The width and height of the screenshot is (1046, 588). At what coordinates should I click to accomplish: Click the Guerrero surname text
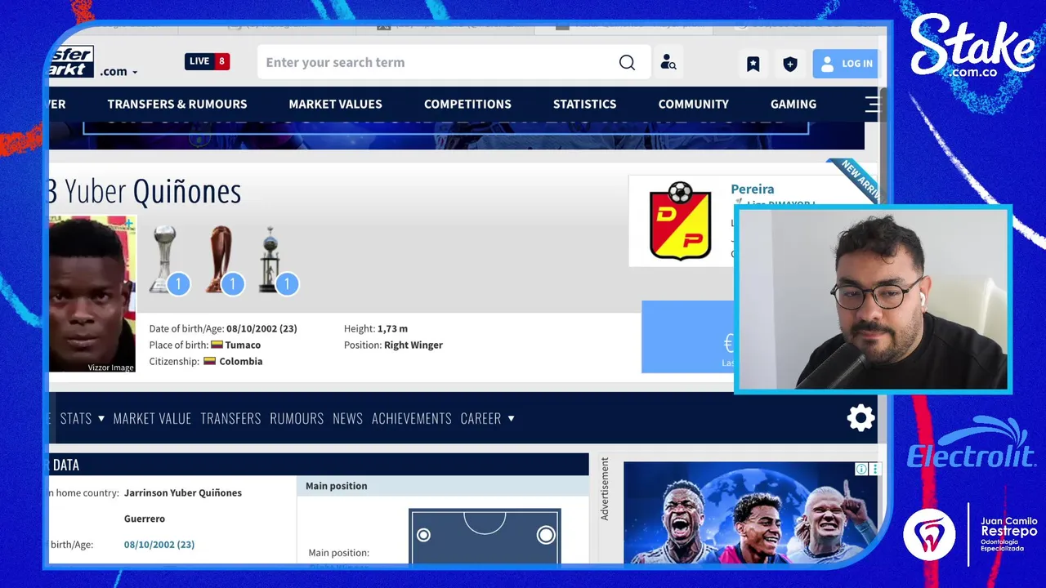click(x=145, y=519)
